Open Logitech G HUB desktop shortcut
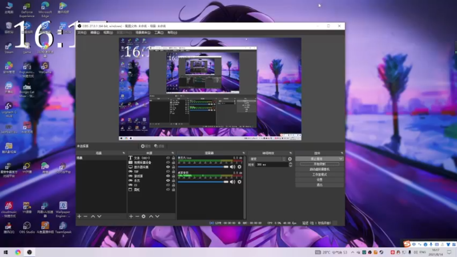 [9, 110]
